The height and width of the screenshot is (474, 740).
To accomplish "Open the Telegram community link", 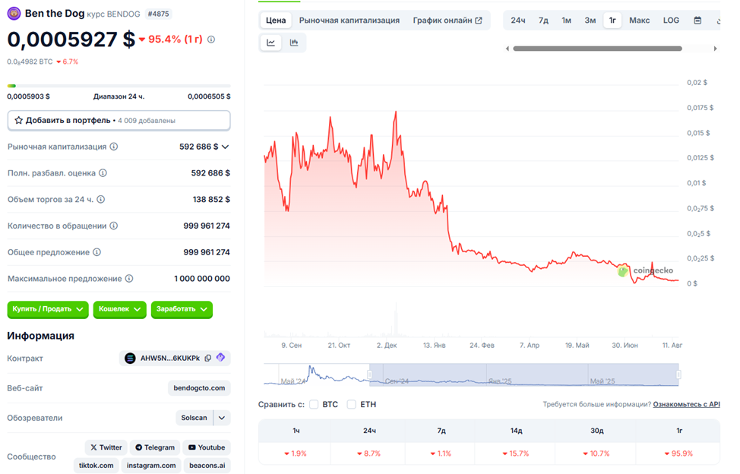I will [x=155, y=447].
